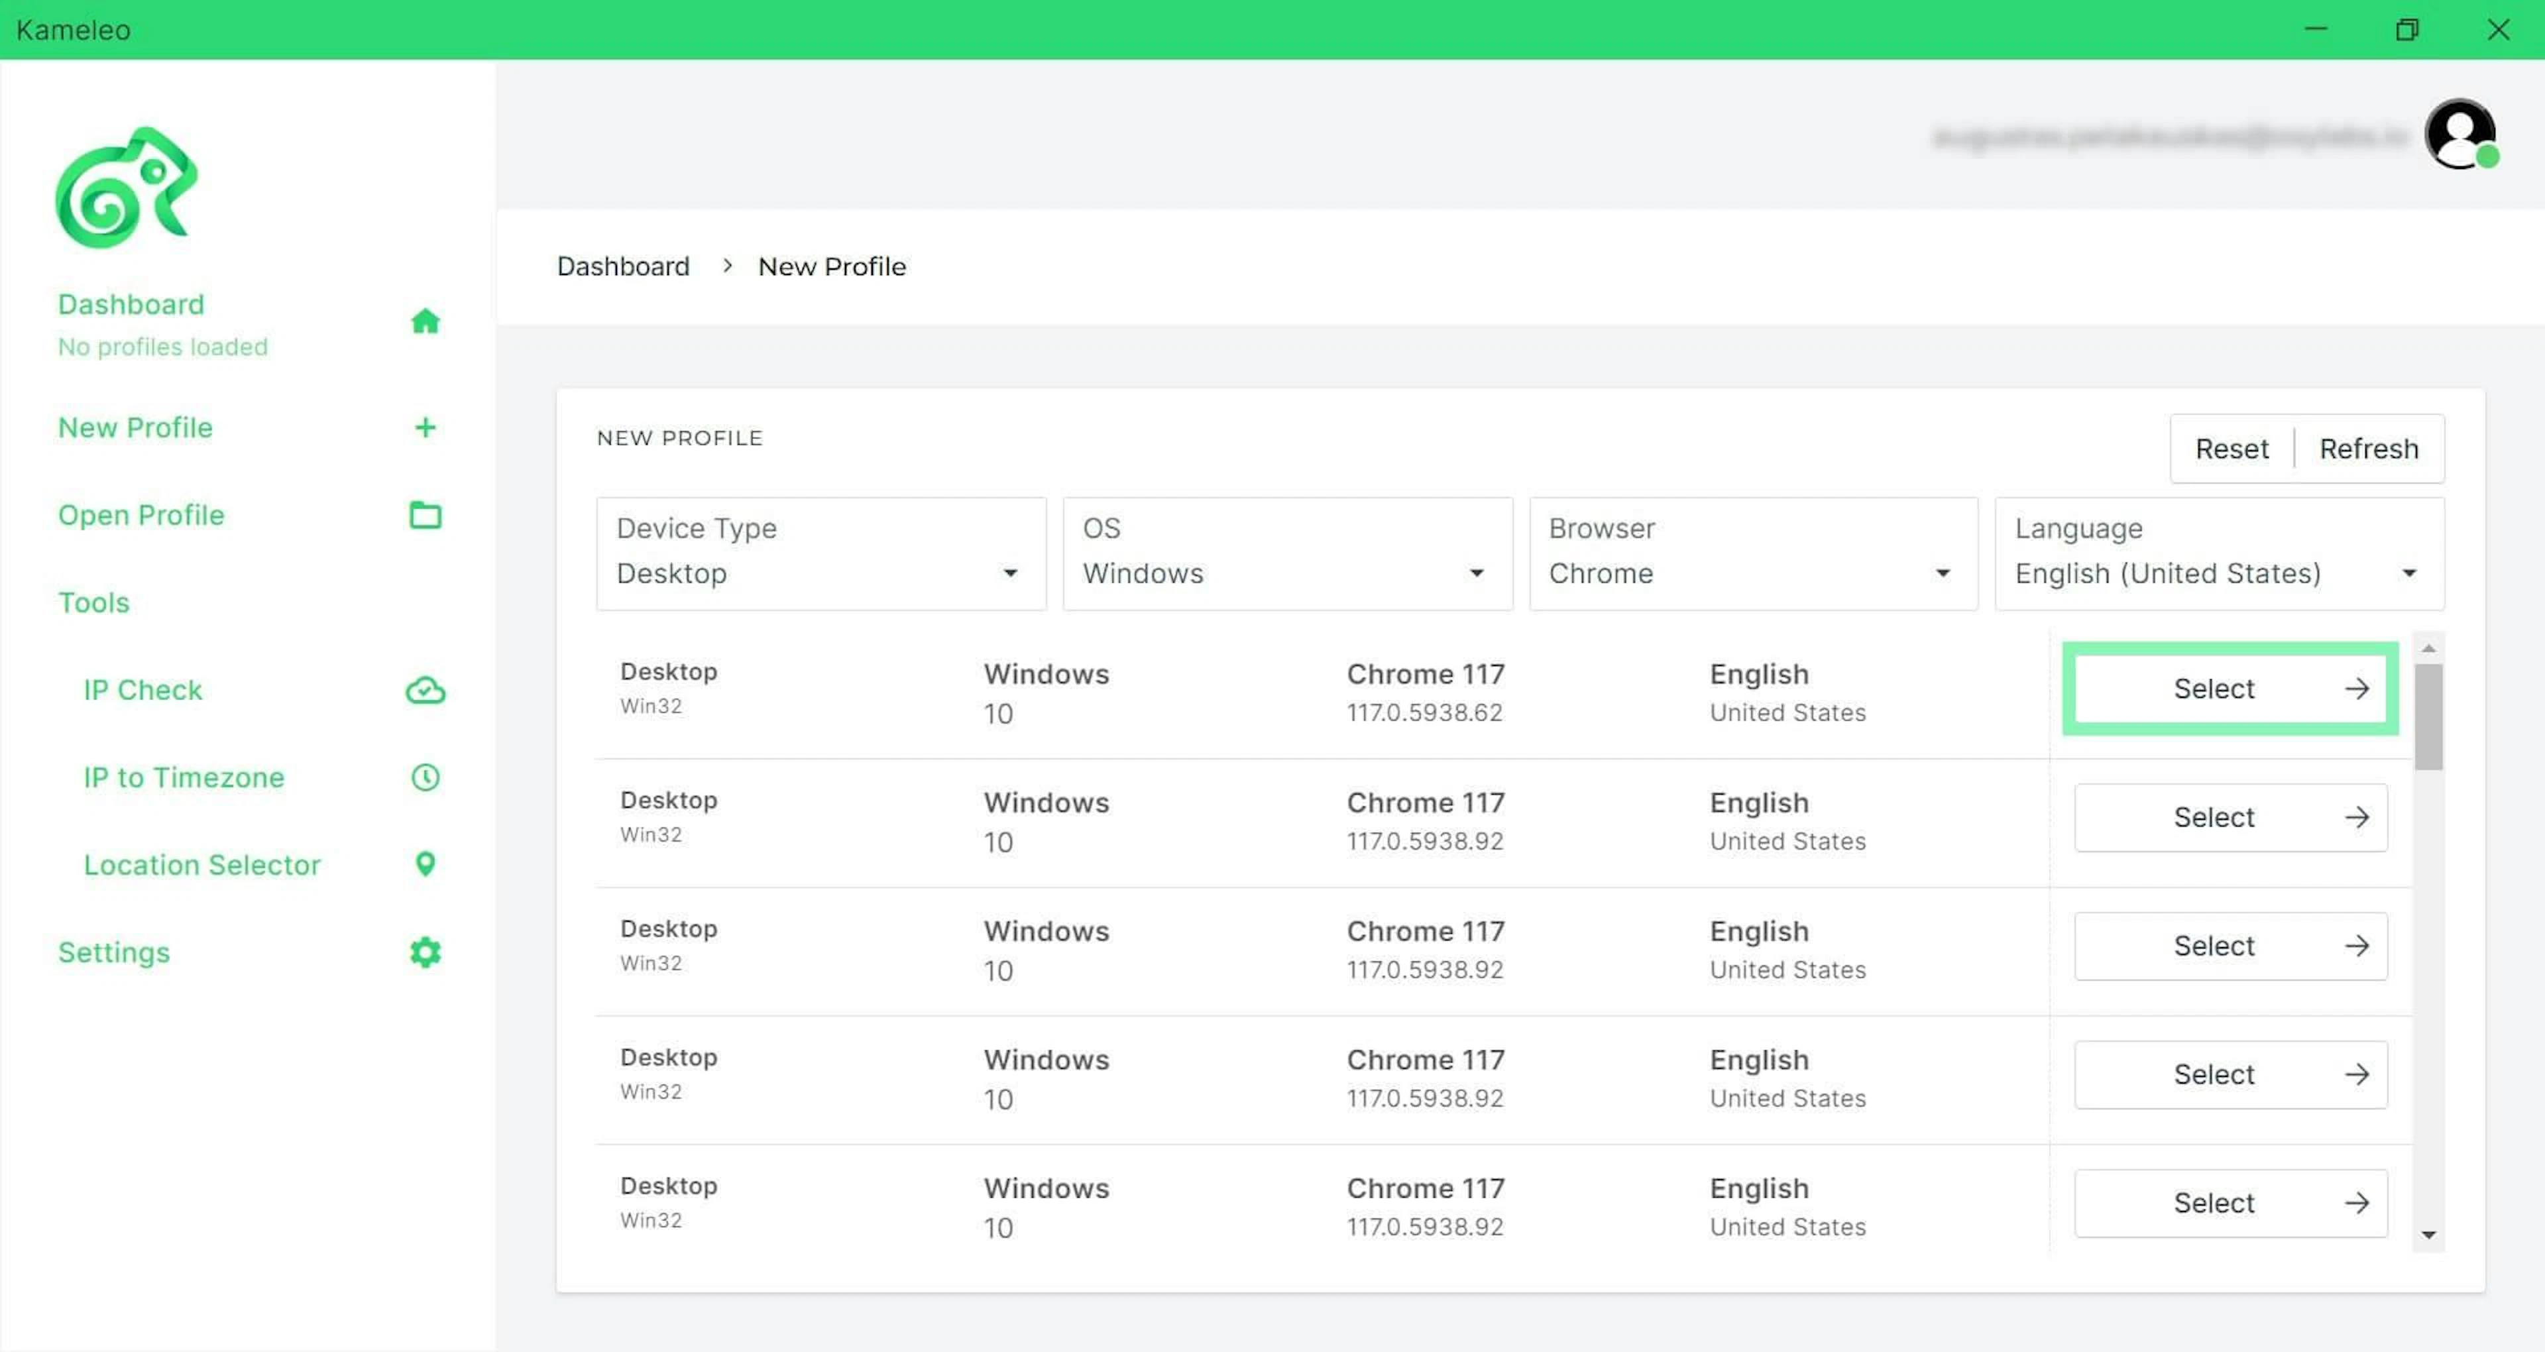
Task: Click the IP Check cloud icon
Action: point(425,690)
